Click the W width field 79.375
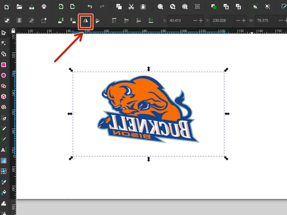This screenshot has height=215, width=287. tap(267, 20)
